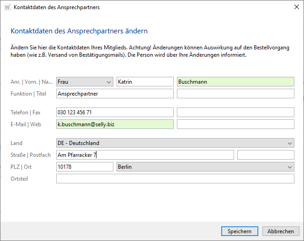The width and height of the screenshot is (304, 241).
Task: Click the app icon in title bar
Action: coord(8,7)
